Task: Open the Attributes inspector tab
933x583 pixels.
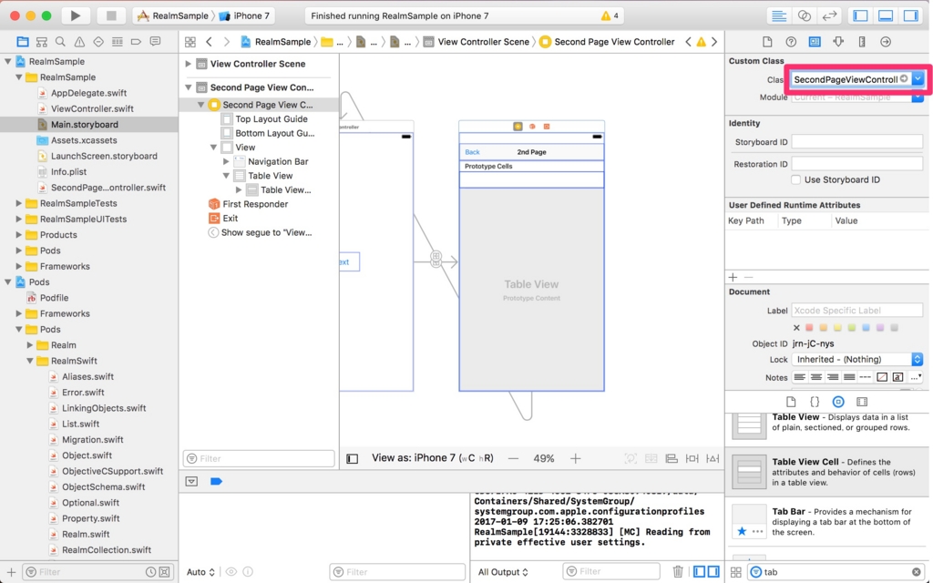Action: [x=838, y=42]
